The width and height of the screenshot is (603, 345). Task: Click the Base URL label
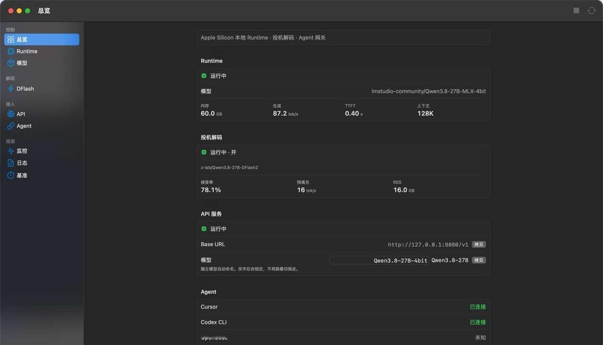click(213, 244)
